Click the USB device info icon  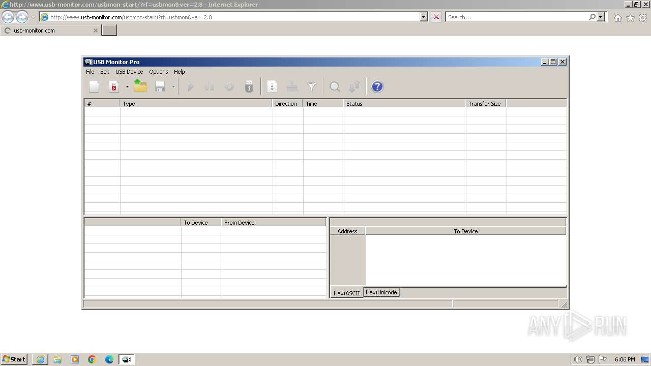pos(249,87)
